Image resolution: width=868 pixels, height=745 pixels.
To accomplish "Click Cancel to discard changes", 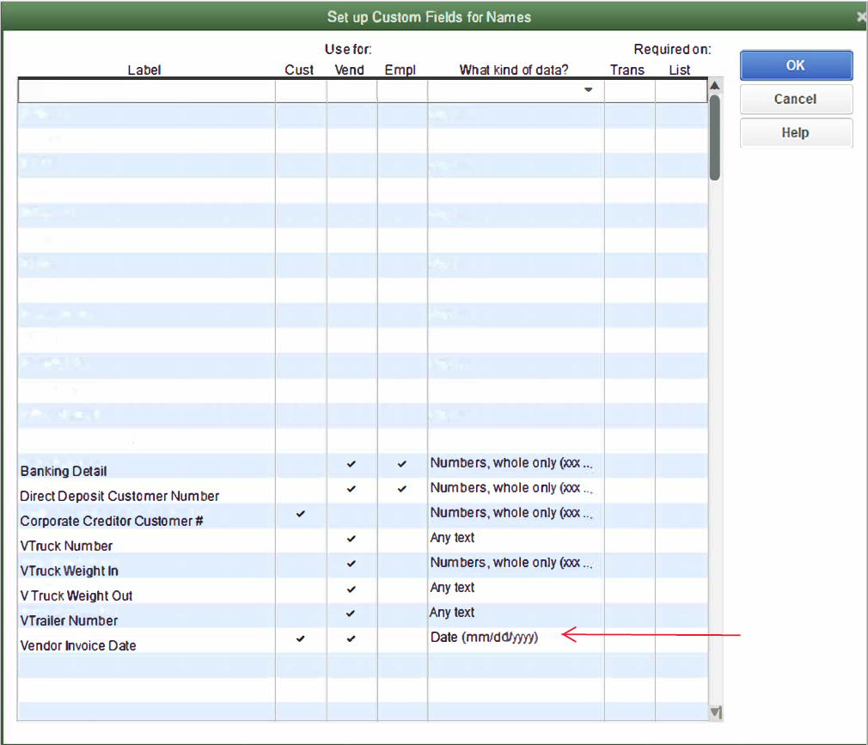I will pos(795,99).
